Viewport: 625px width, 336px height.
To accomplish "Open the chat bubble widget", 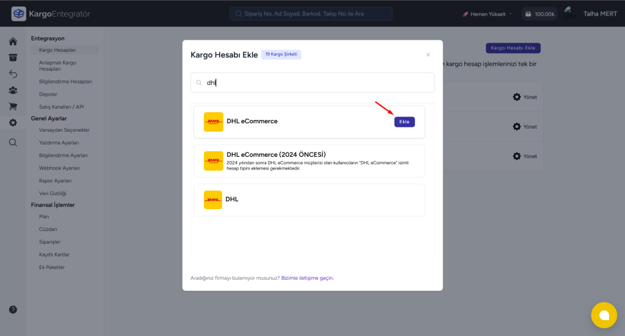I will click(604, 315).
